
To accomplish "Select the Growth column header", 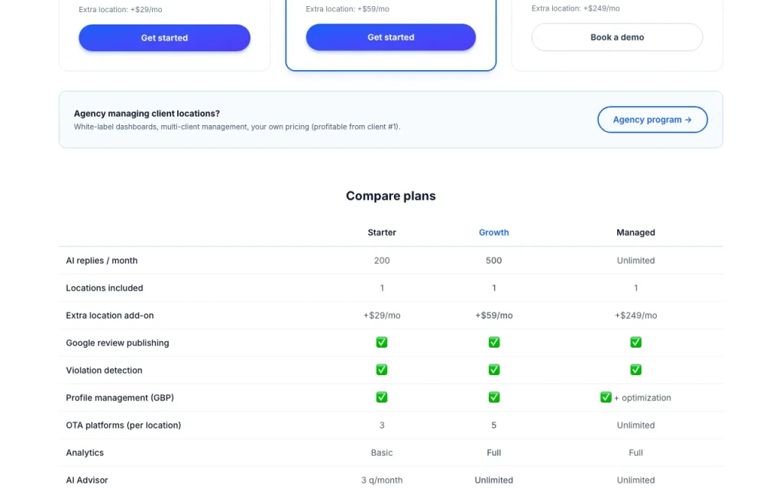I will pyautogui.click(x=494, y=233).
